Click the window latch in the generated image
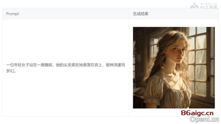 click(209, 78)
